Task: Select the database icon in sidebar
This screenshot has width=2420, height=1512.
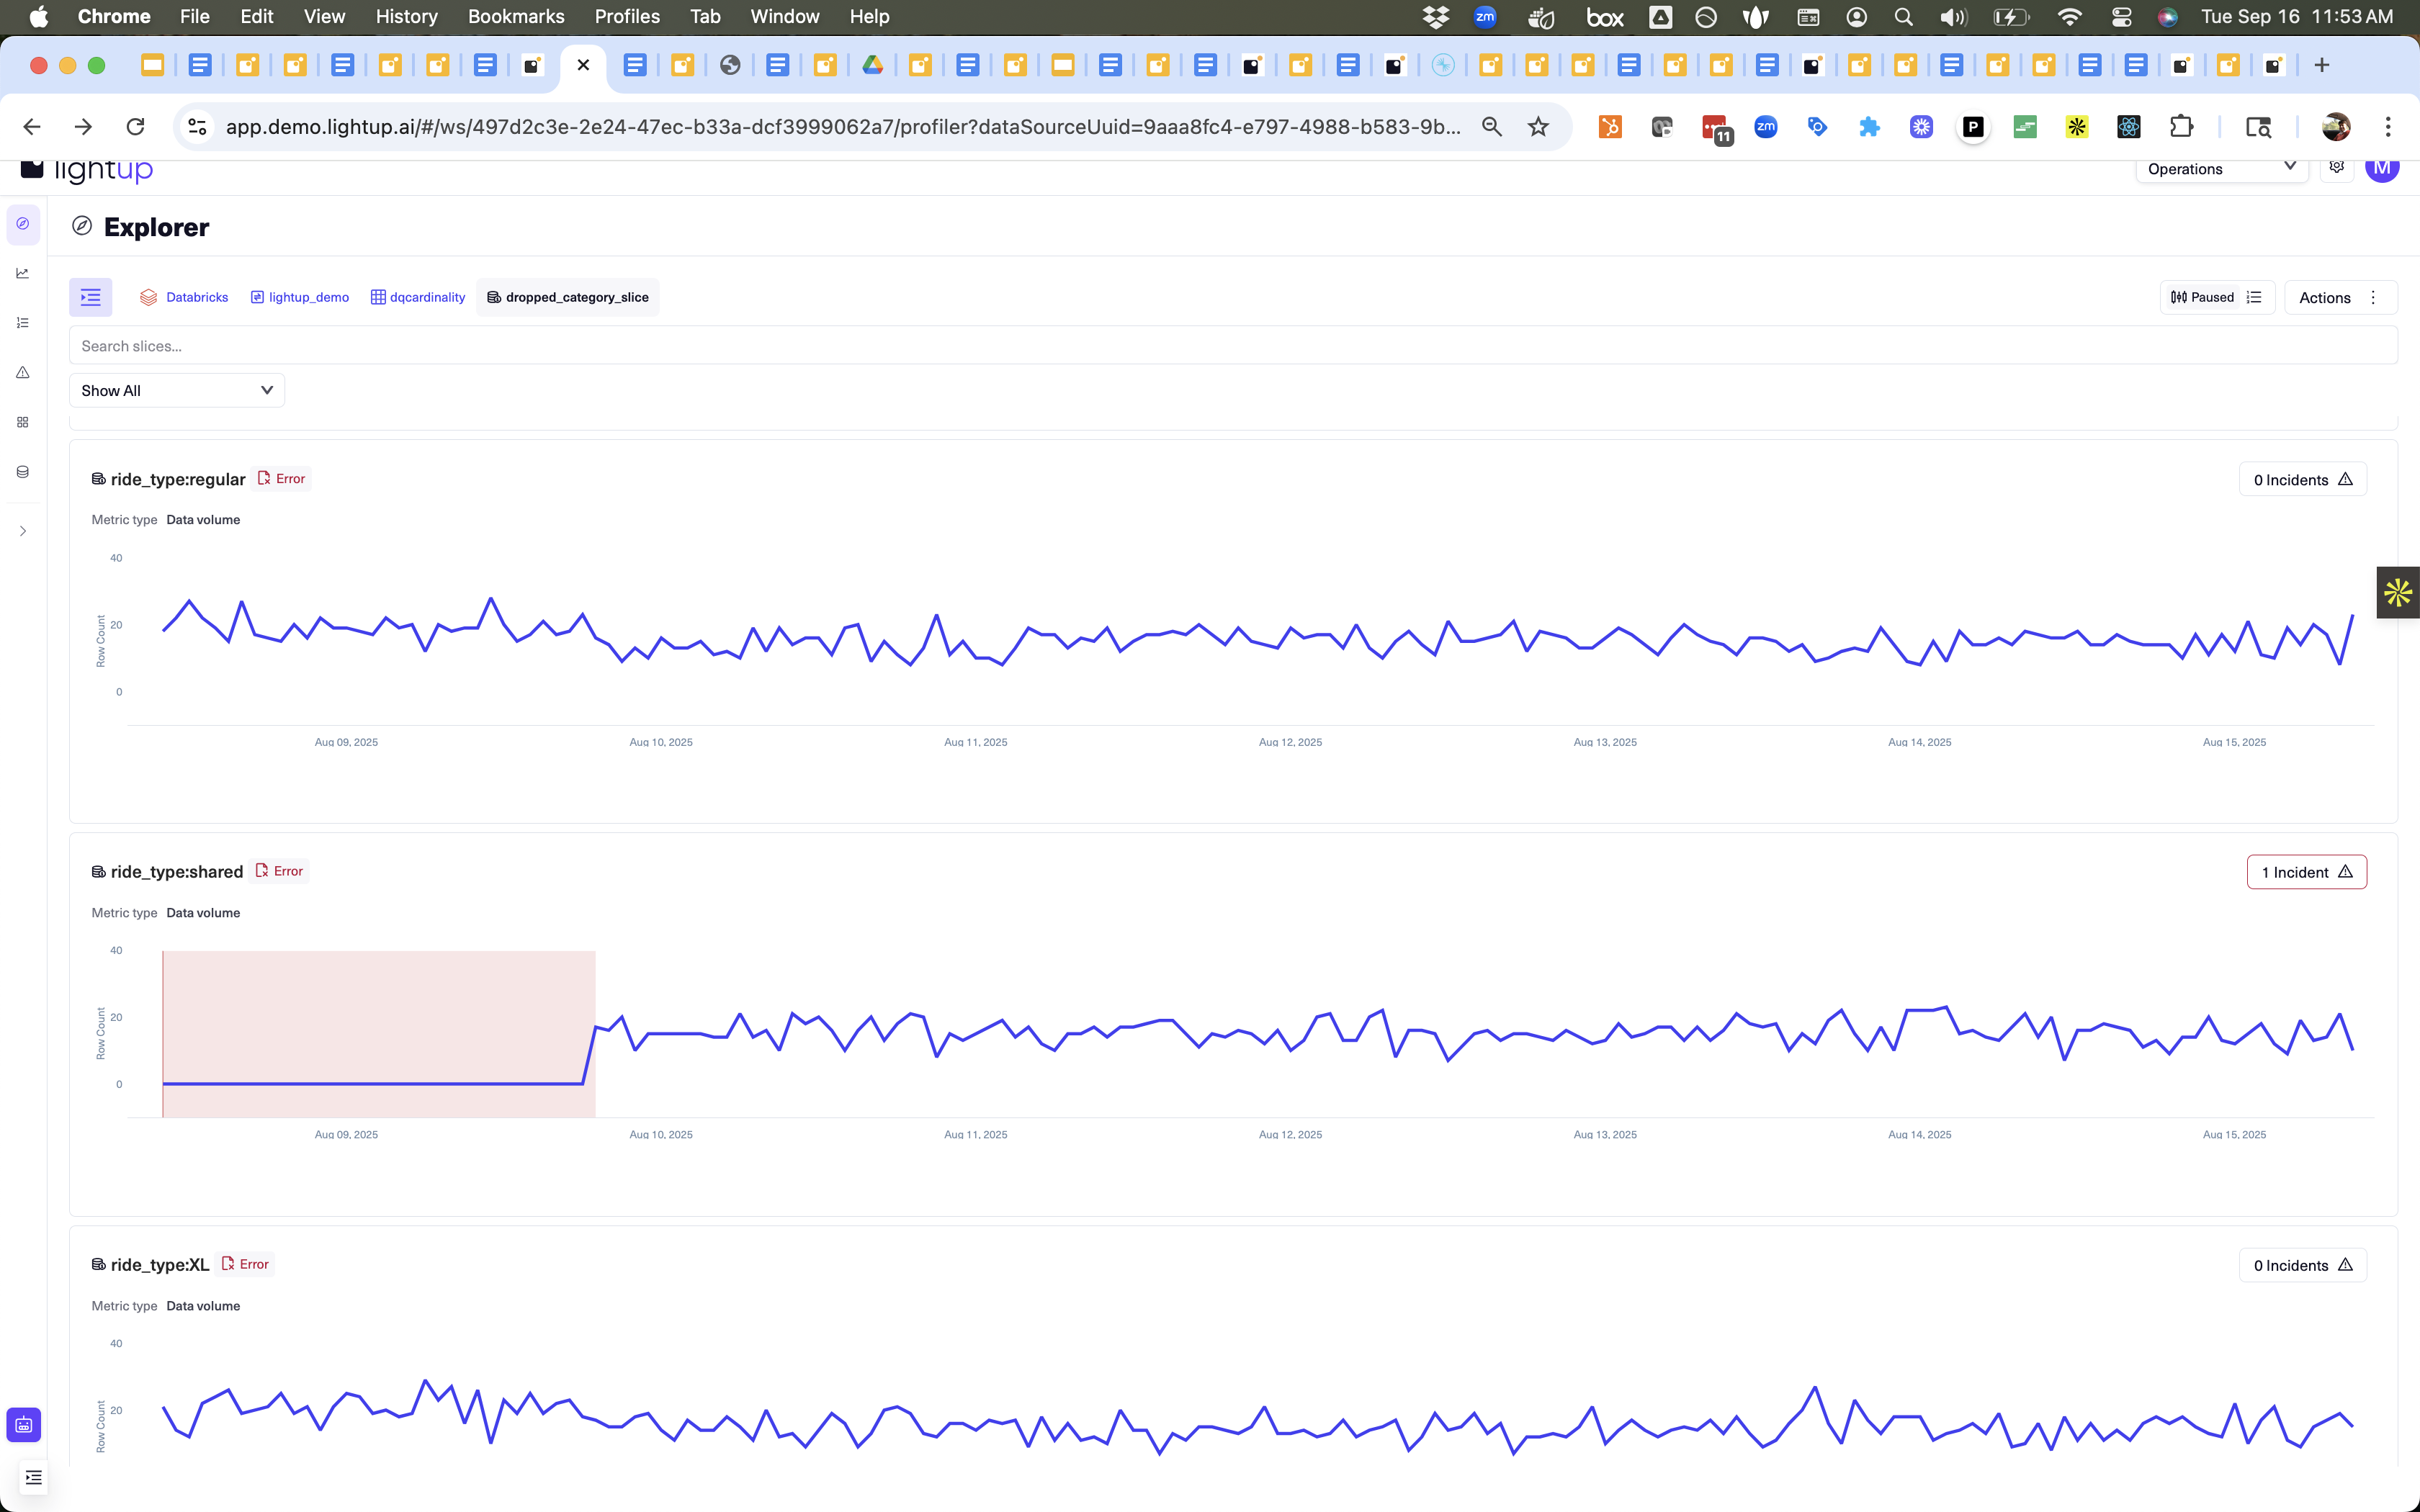Action: pyautogui.click(x=22, y=471)
